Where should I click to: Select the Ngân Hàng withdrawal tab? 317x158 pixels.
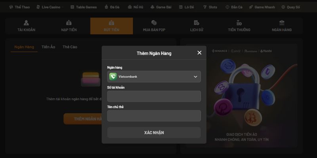pos(24,47)
